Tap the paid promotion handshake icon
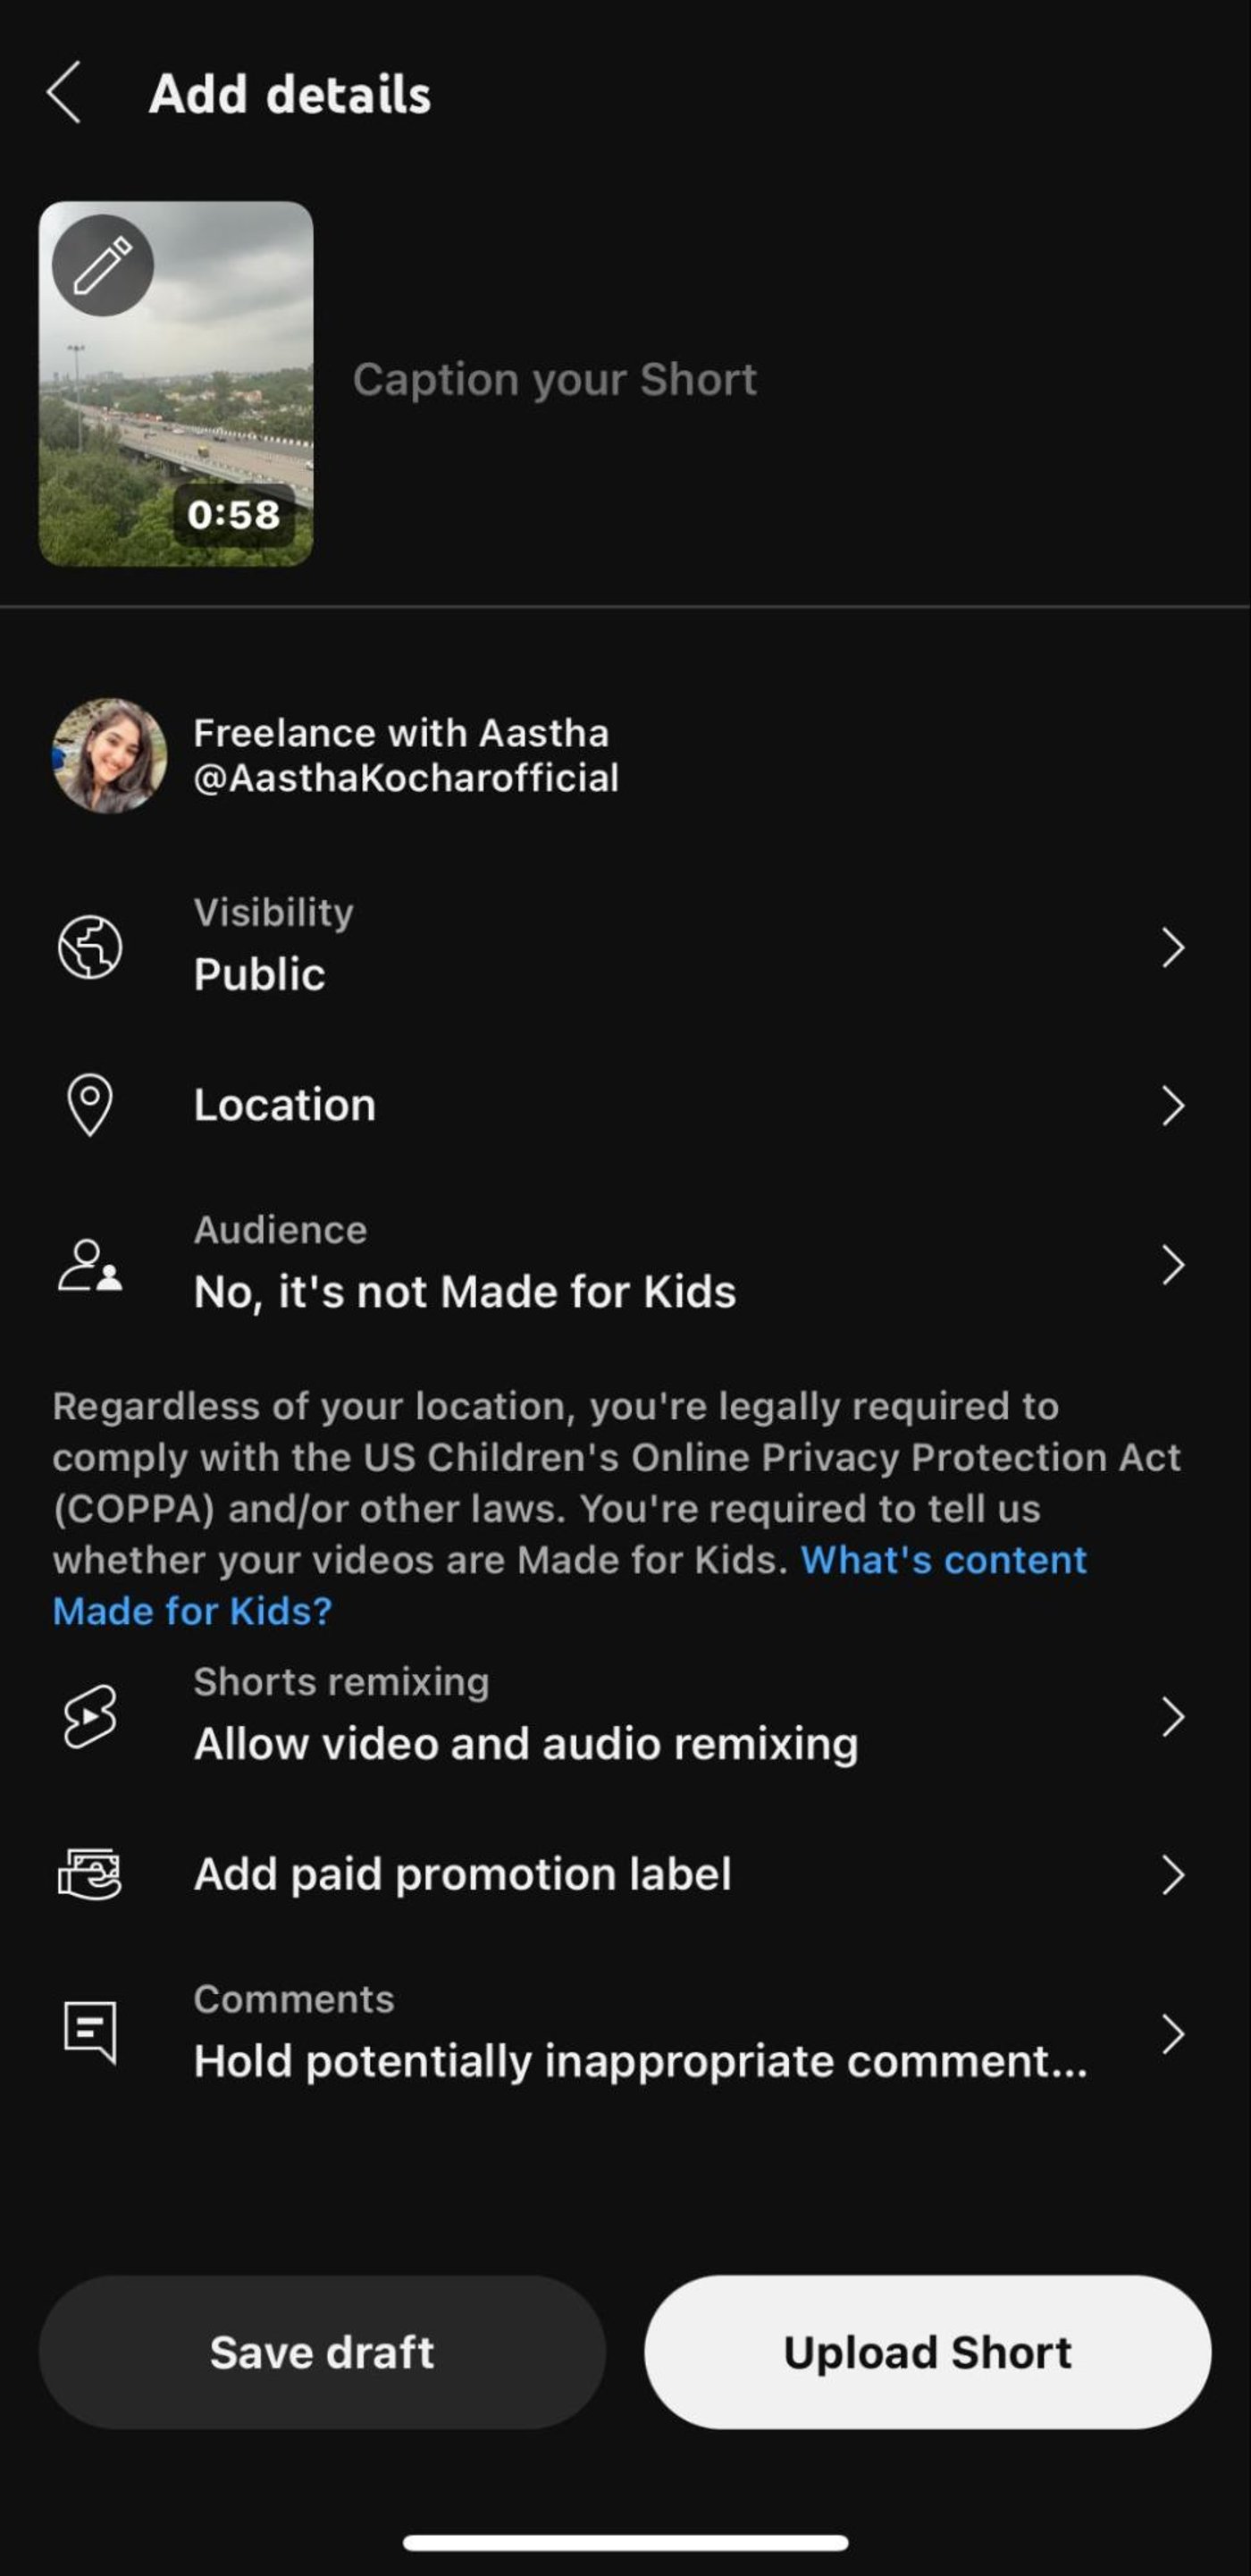The image size is (1251, 2576). coord(90,1874)
